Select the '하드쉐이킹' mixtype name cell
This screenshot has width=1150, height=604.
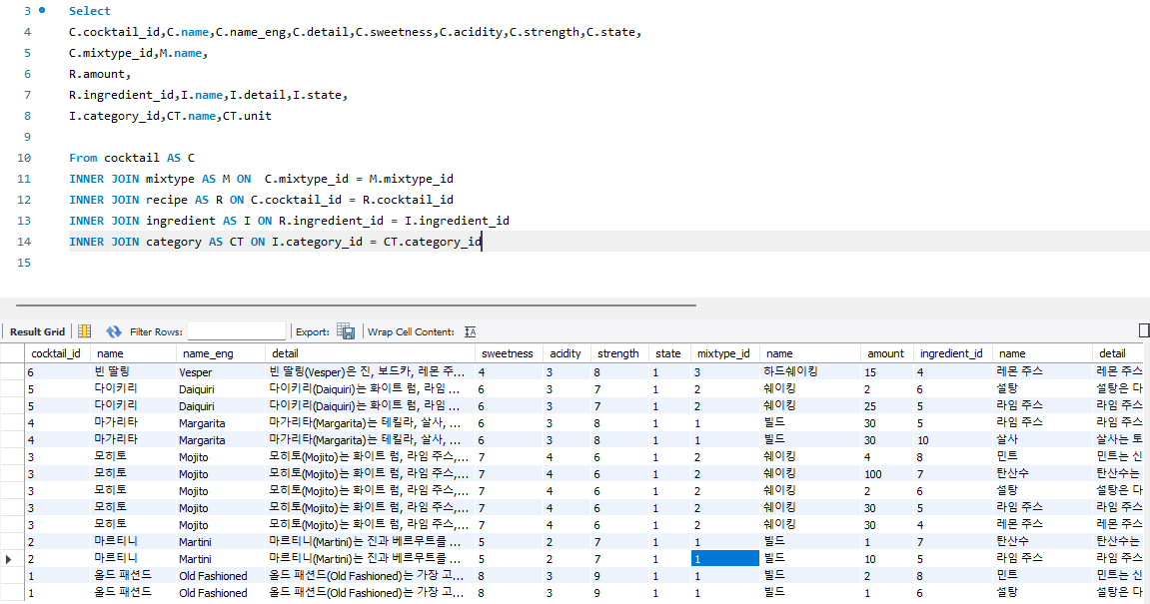809,372
